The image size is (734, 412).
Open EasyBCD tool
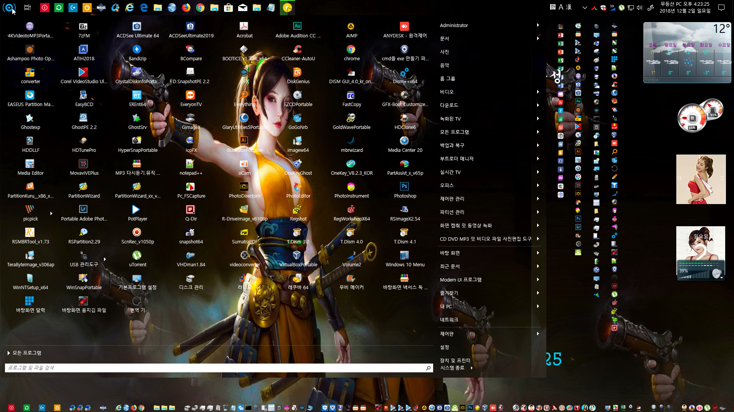(x=84, y=98)
